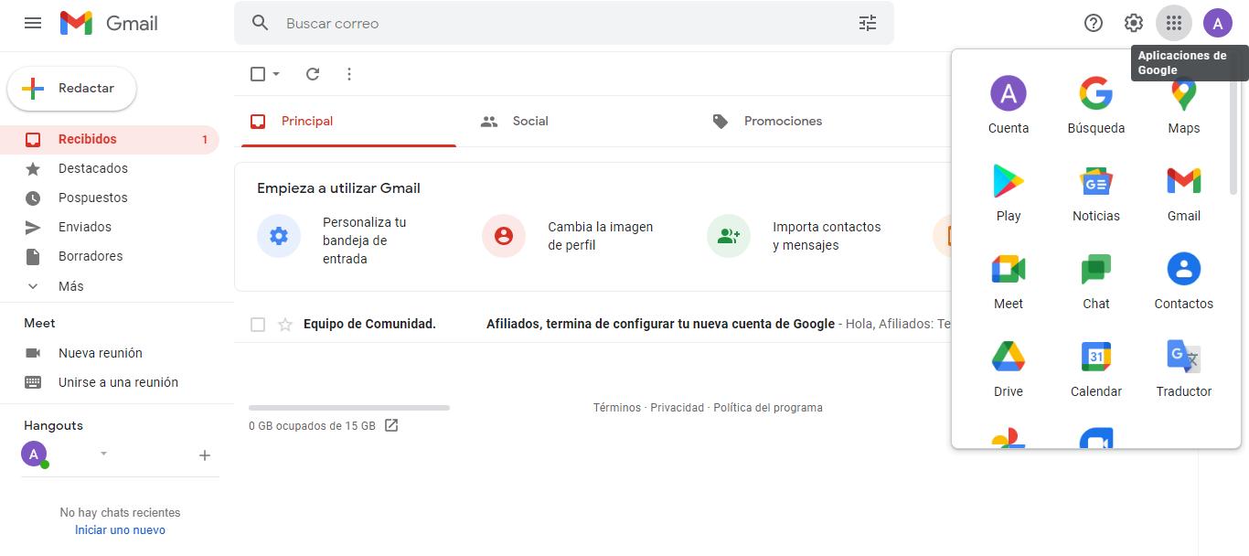
Task: Expand the select dropdown arrow beside checkbox
Action: pos(276,74)
